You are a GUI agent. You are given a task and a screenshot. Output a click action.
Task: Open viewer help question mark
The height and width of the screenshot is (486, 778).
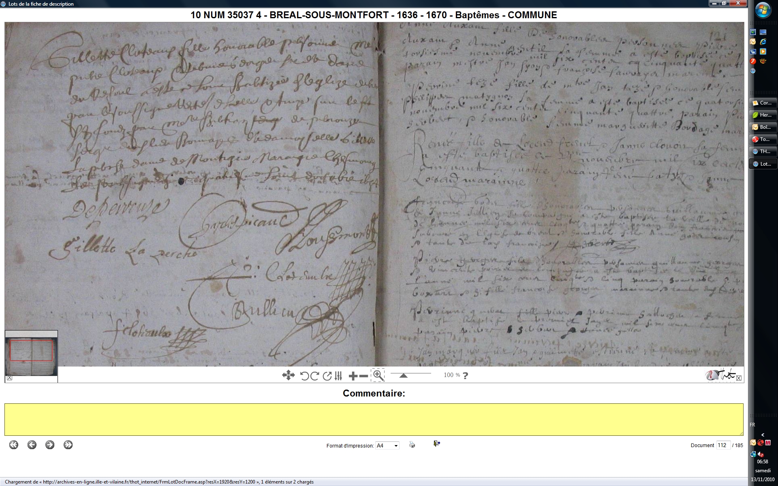(x=465, y=375)
